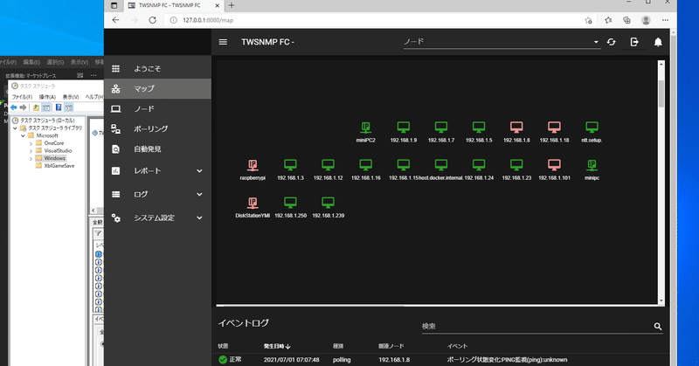Collapse the タスク スケジューラ ライブラリ tree node
Viewport: 699px width, 366px height.
click(x=15, y=128)
